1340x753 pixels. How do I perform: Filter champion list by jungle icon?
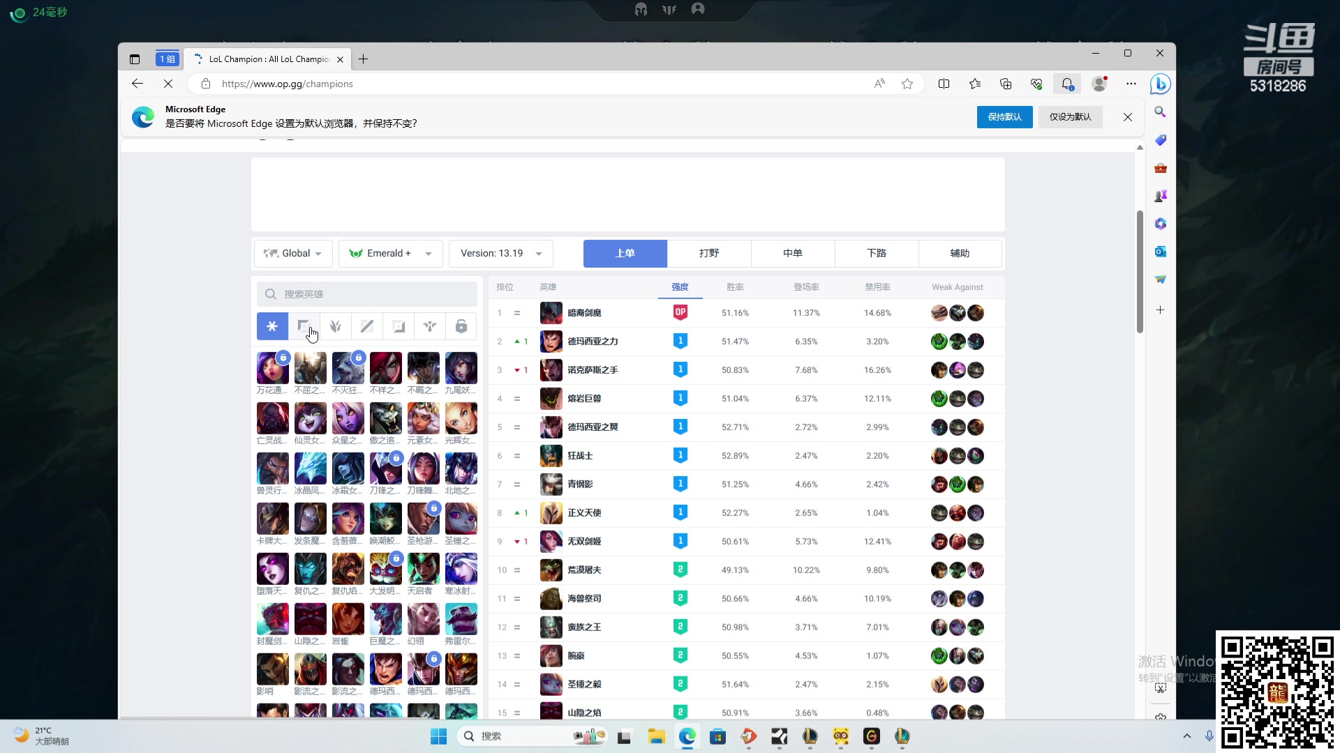(335, 326)
